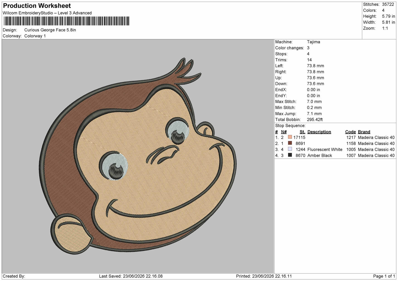Click thread code '1158'
This screenshot has width=398, height=281.
pos(351,143)
